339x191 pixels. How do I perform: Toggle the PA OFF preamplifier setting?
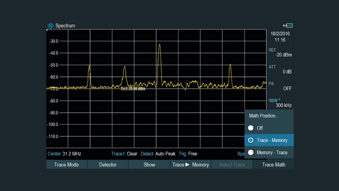point(280,86)
